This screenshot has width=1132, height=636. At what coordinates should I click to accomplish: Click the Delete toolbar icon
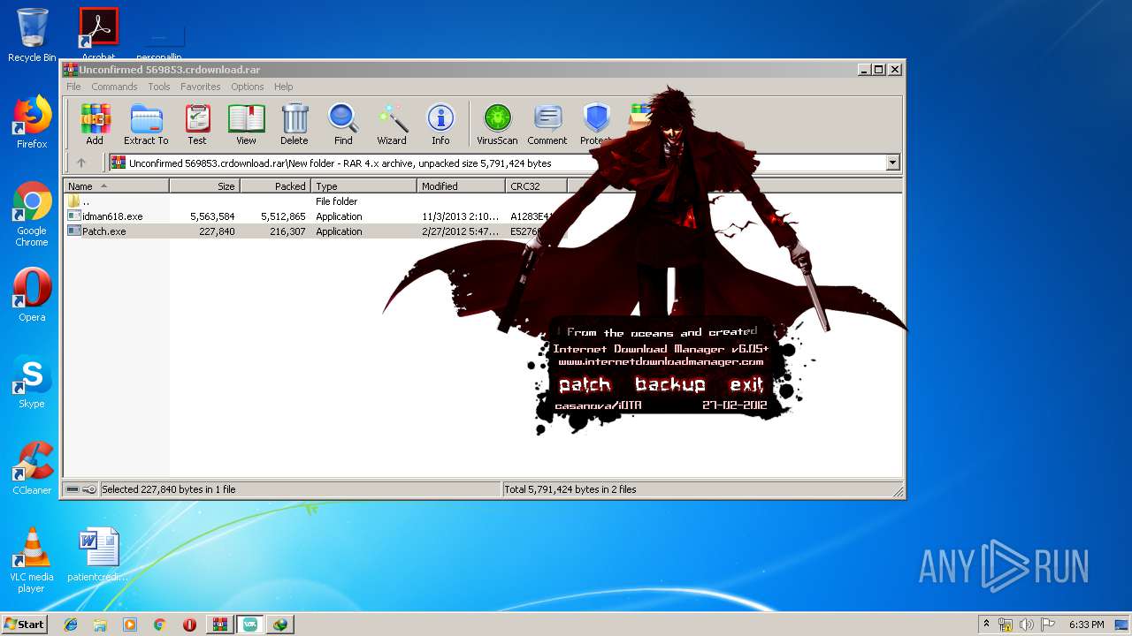point(294,125)
